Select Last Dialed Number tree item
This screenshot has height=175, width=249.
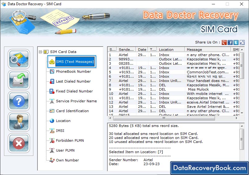coord(73,81)
